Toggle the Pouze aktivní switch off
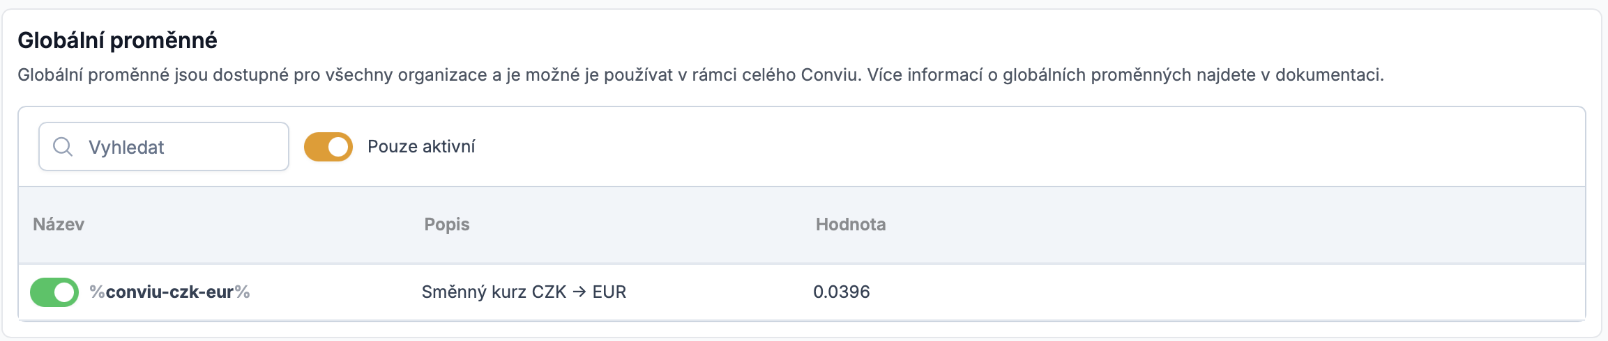Screen dimensions: 1608x341 point(328,147)
